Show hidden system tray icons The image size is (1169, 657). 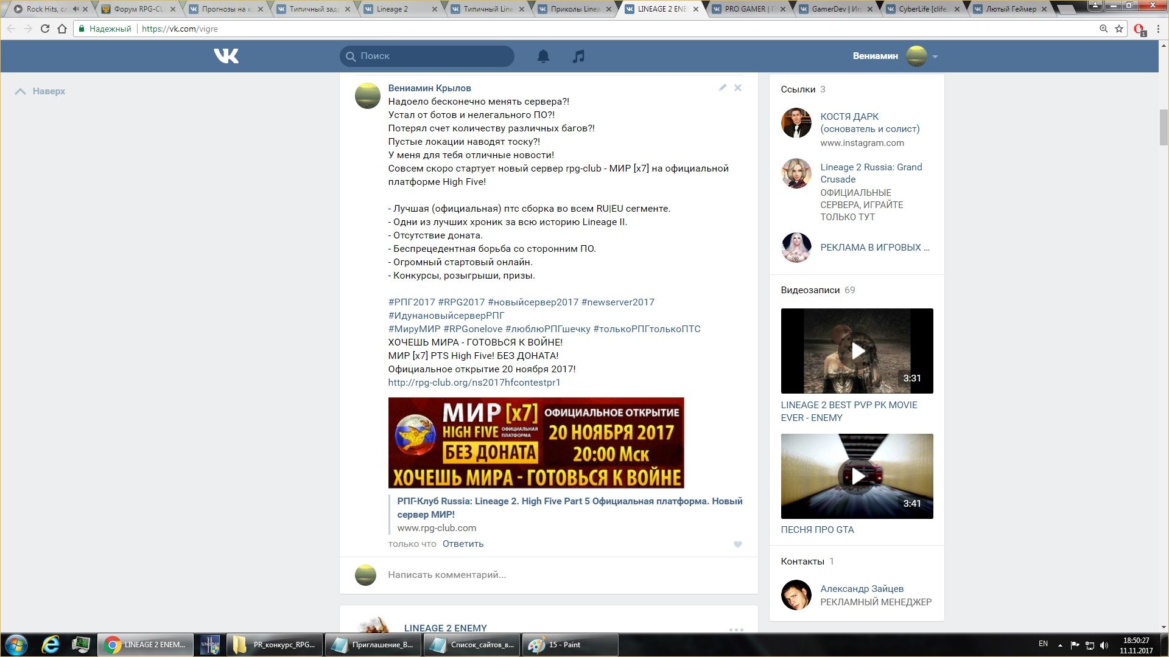pyautogui.click(x=1060, y=645)
